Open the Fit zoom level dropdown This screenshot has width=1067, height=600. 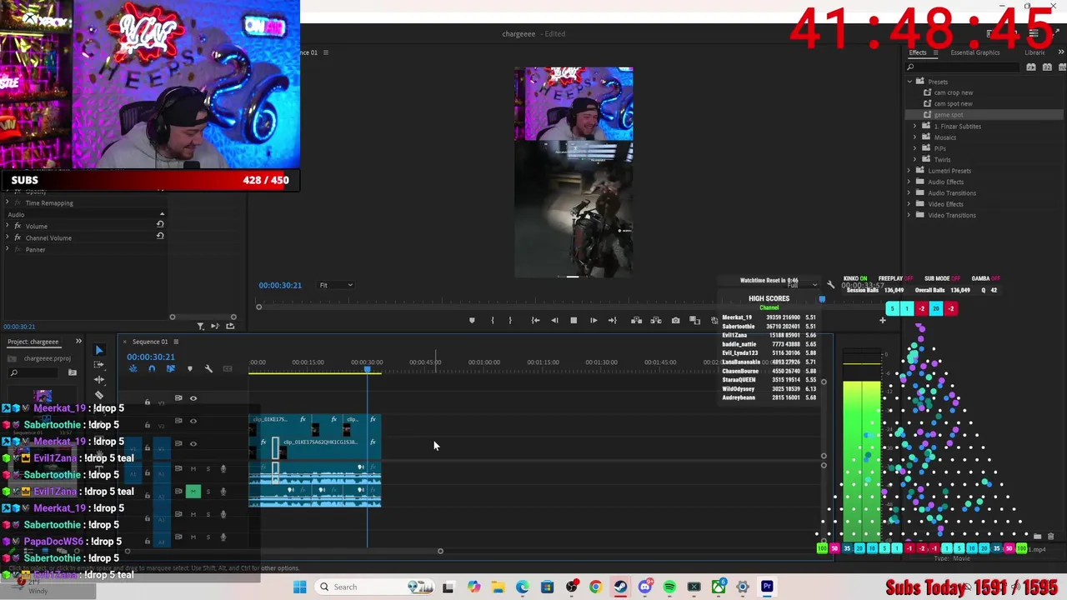point(336,285)
